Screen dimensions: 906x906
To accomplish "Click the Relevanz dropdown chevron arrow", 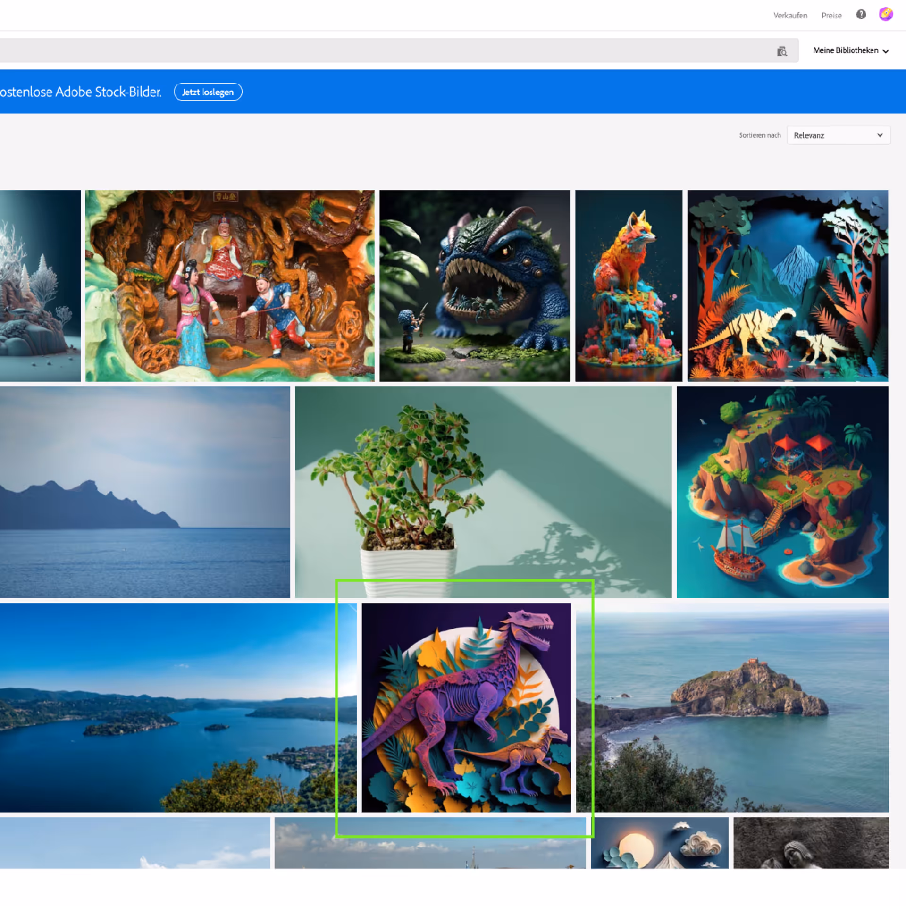I will coord(880,135).
